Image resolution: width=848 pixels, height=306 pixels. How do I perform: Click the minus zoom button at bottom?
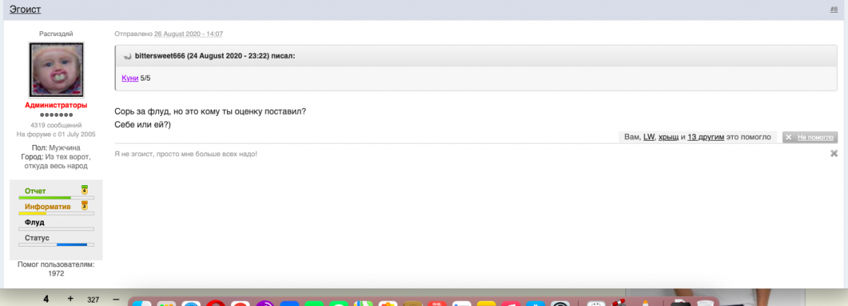point(116,299)
